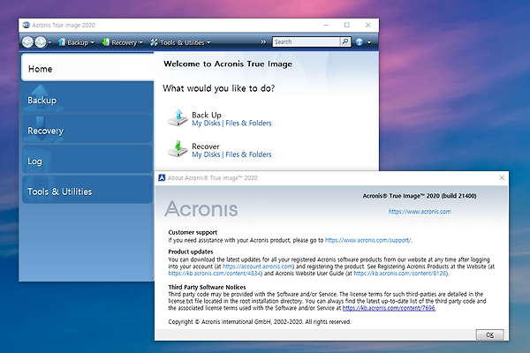
Task: Open the Recovery toolbar menu
Action: click(123, 42)
